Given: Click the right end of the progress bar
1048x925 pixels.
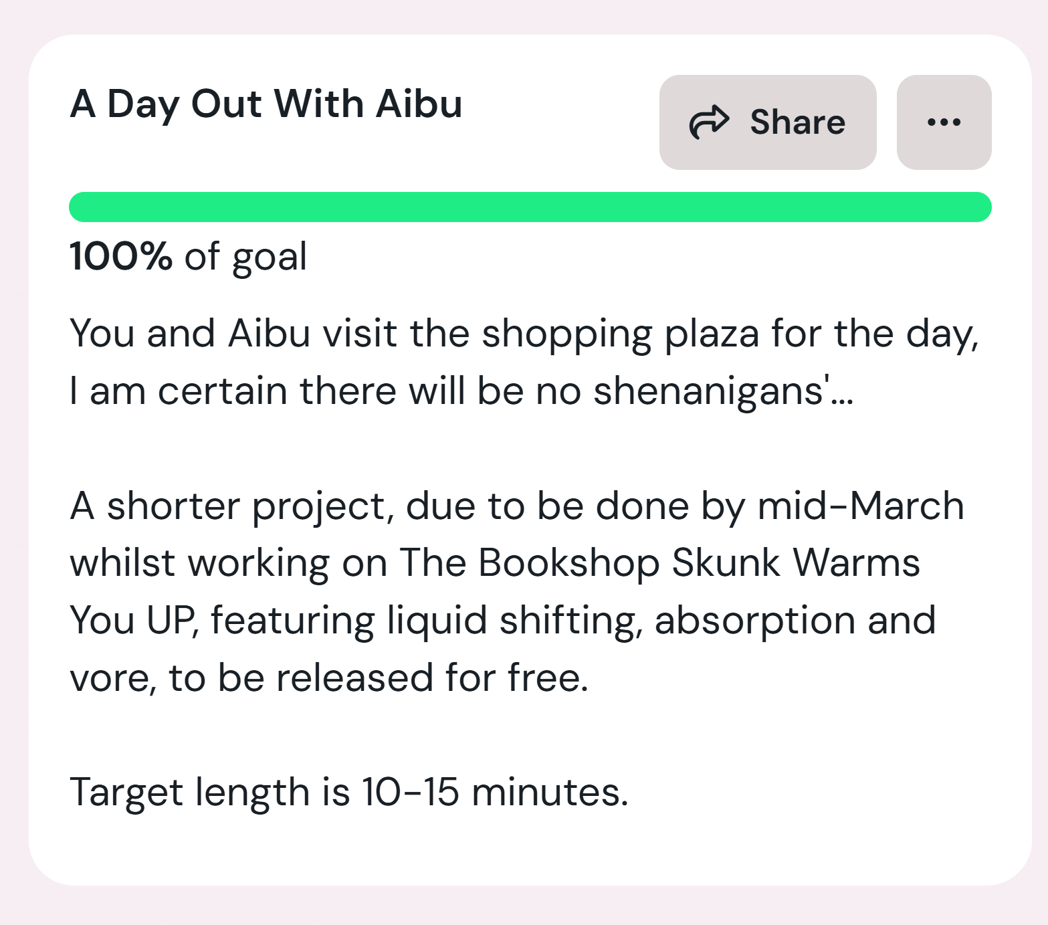Looking at the screenshot, I should [x=982, y=207].
